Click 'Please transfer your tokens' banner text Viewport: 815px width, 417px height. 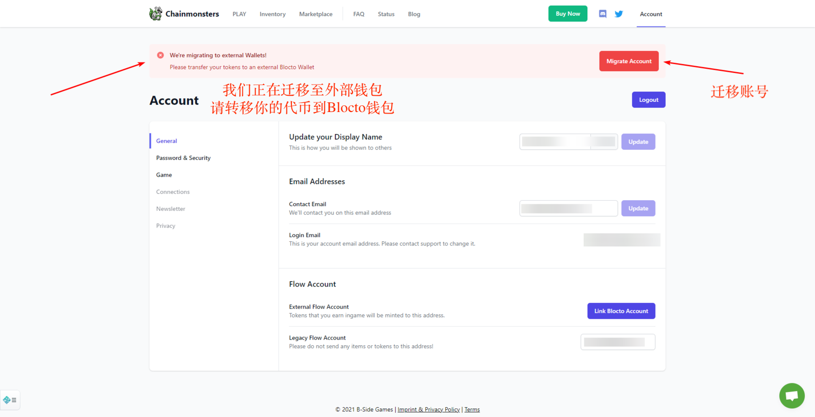(x=242, y=67)
